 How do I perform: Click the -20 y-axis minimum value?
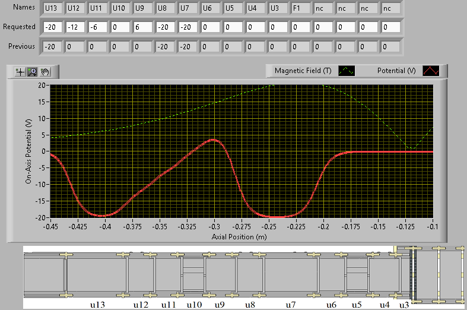click(40, 217)
